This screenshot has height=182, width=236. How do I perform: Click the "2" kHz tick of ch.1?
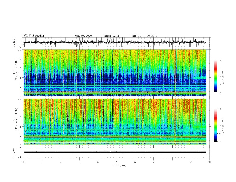point(21,87)
